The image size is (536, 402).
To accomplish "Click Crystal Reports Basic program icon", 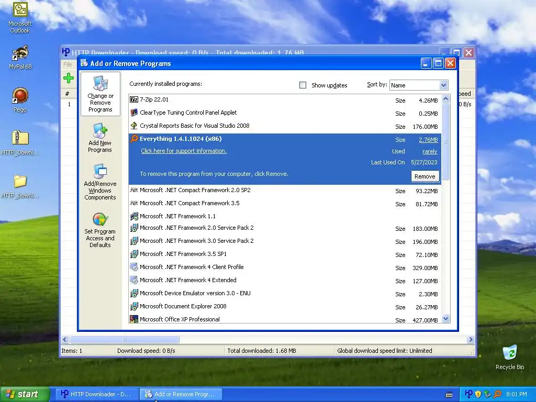I will 134,126.
